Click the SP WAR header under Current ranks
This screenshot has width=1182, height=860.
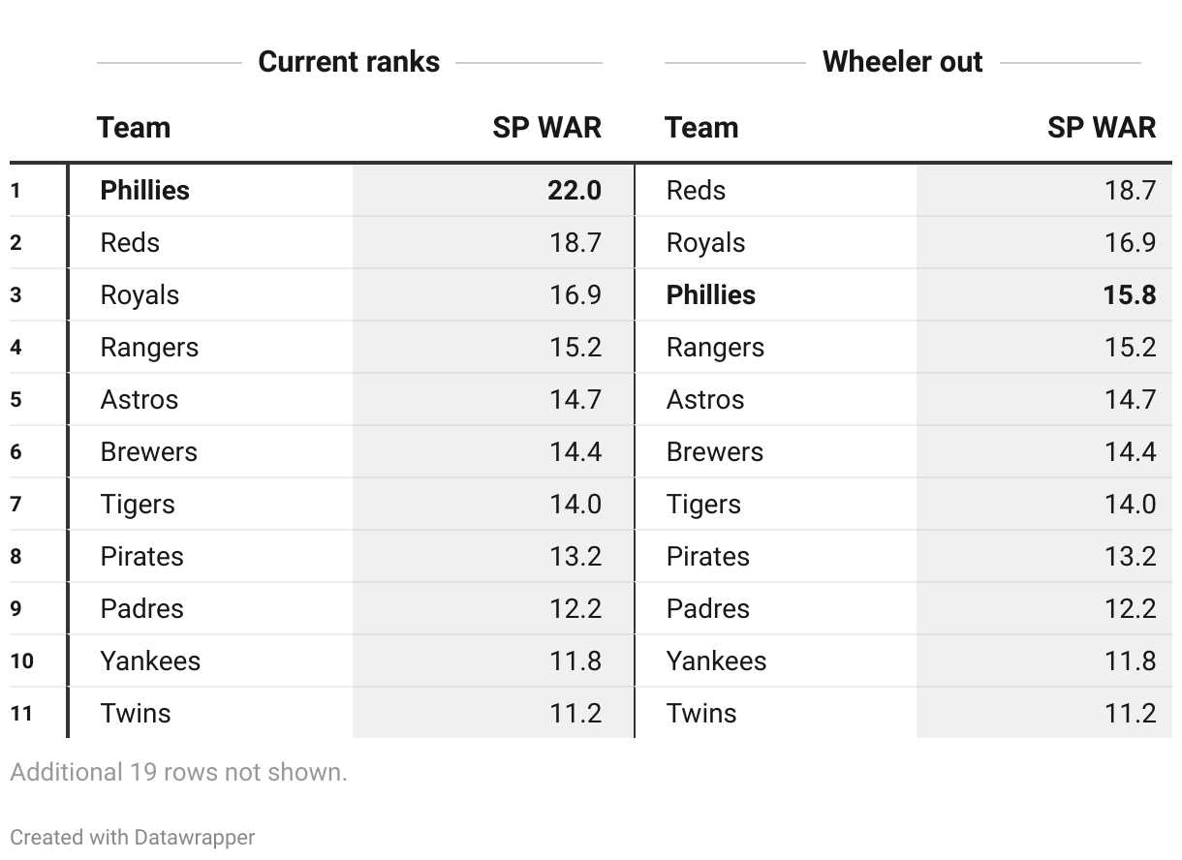pyautogui.click(x=546, y=128)
